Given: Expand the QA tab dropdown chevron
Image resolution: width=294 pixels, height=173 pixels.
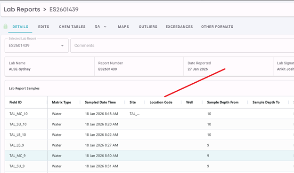Looking at the screenshot, I should 105,27.
